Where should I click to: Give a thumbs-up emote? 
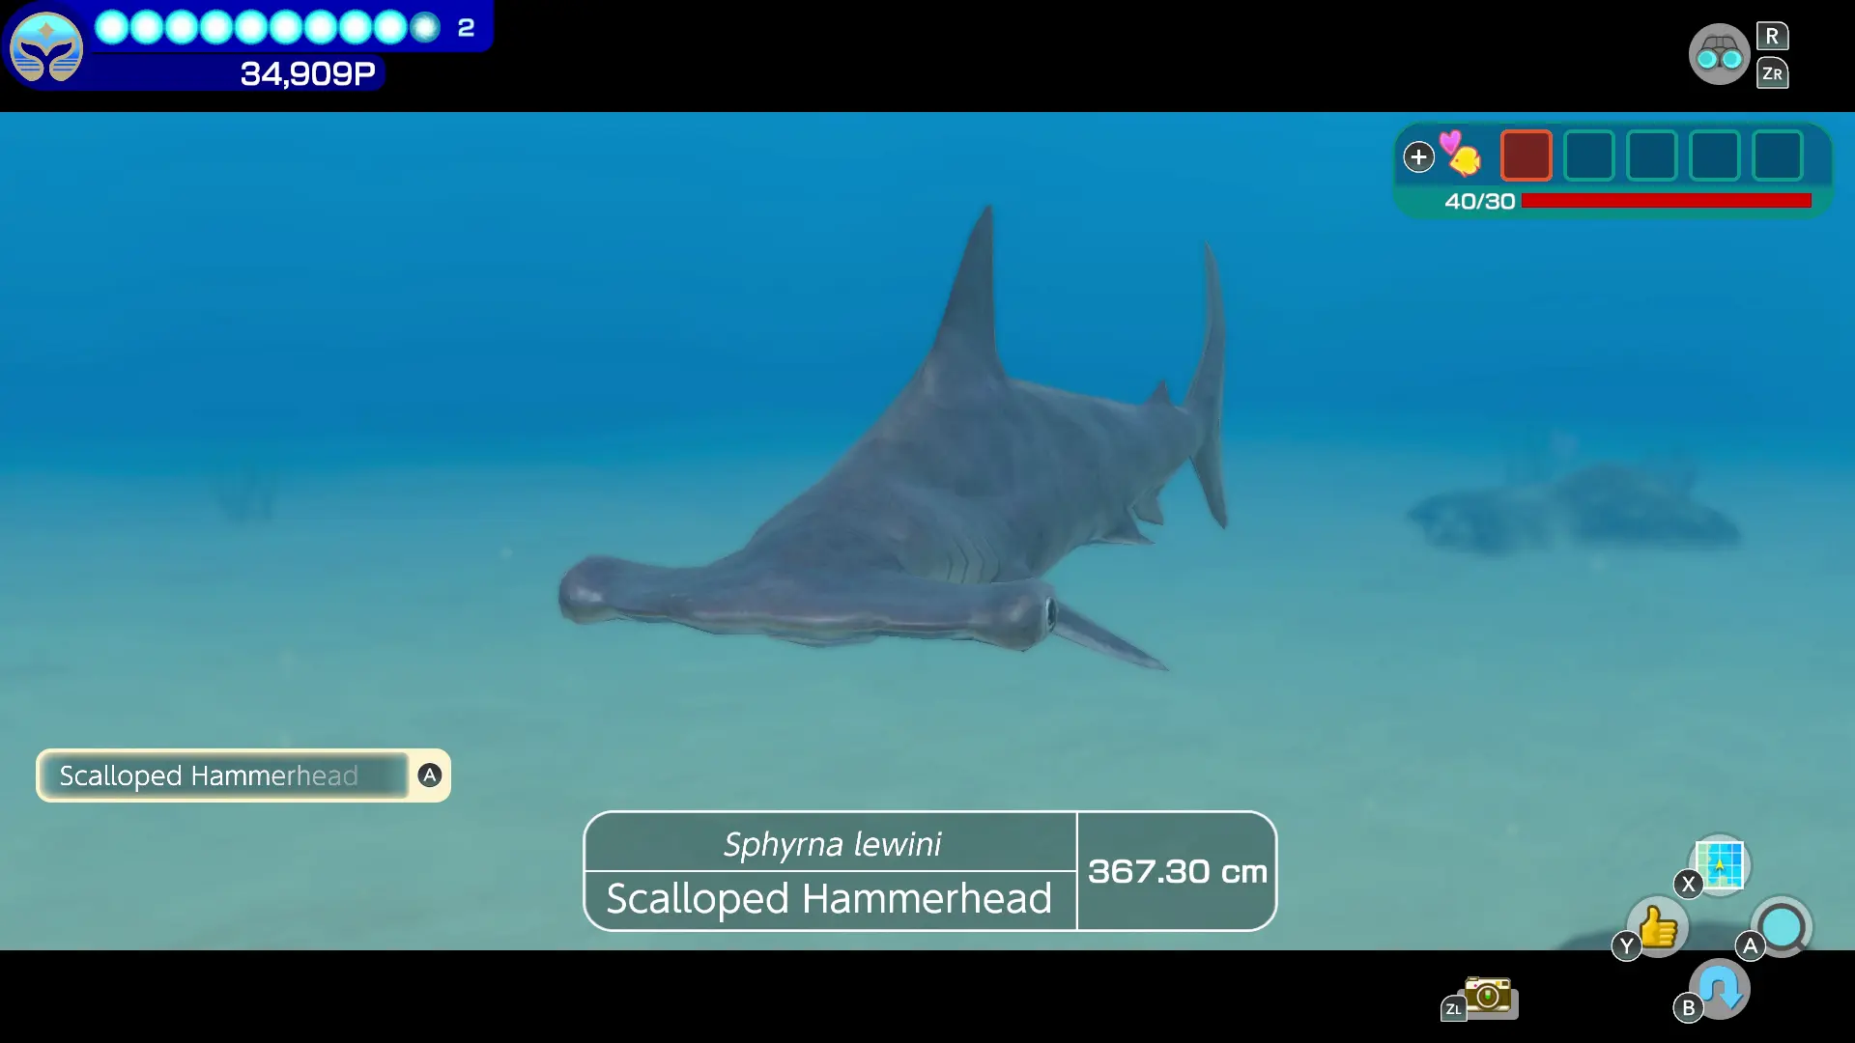pos(1658,927)
